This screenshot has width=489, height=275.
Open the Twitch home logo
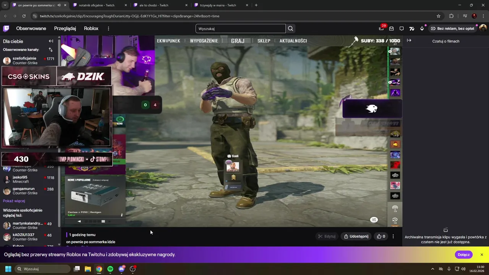click(6, 29)
